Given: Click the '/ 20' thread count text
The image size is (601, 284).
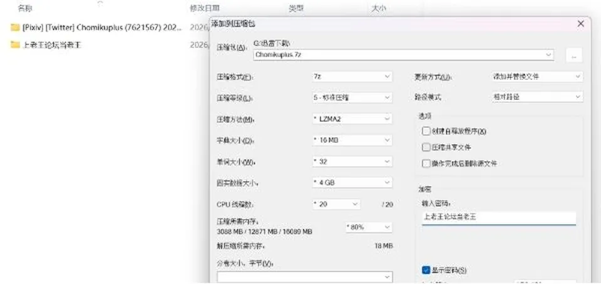Looking at the screenshot, I should click(x=387, y=205).
